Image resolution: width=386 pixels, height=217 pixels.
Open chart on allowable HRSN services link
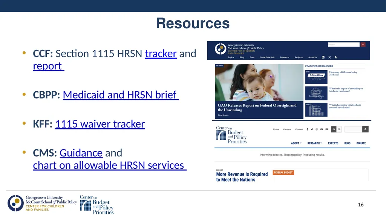pyautogui.click(x=110, y=165)
